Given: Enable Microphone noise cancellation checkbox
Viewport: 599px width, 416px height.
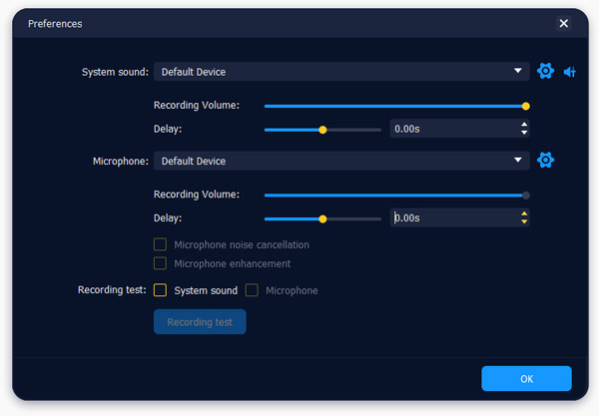Looking at the screenshot, I should (160, 244).
